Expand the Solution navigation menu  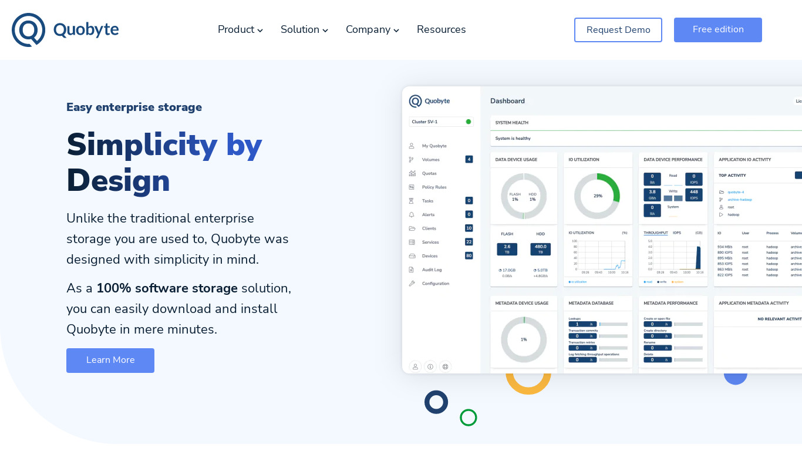(304, 29)
